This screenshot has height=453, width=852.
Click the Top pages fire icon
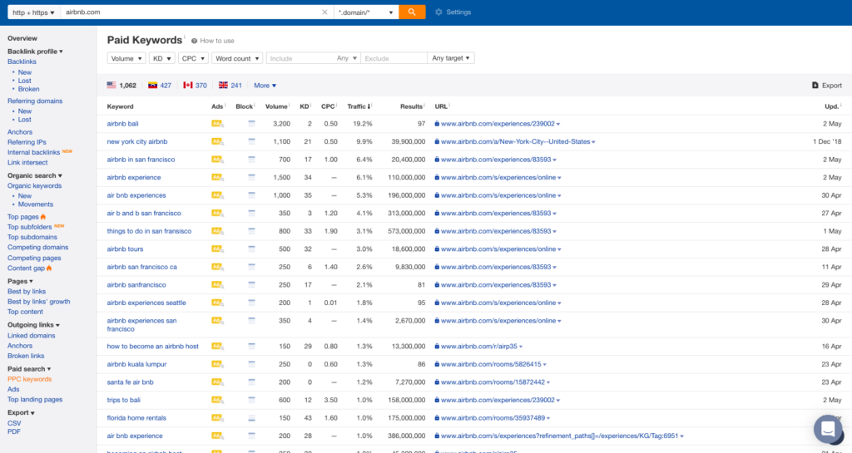click(43, 216)
